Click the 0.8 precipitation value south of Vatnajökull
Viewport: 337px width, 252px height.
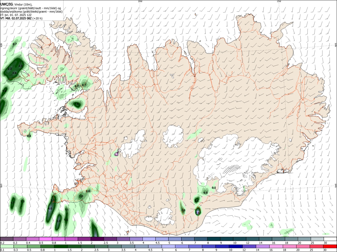206,193
